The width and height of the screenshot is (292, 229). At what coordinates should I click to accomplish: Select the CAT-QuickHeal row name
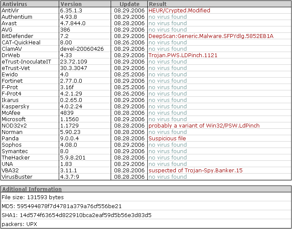21,42
